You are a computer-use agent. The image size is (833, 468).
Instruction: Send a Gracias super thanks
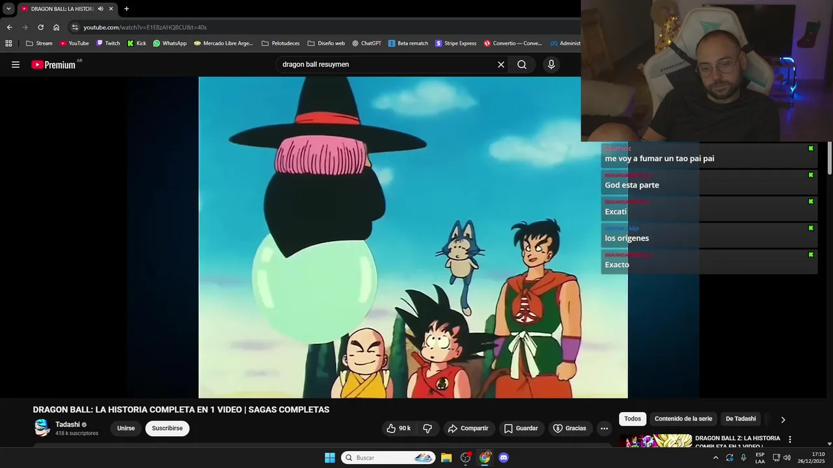[x=570, y=428]
